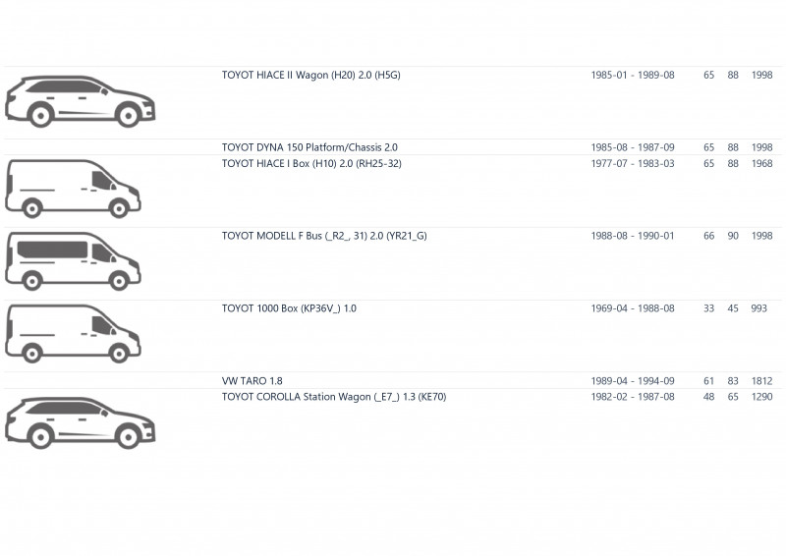Click the van icon beside TOYOT 1000 Box
The width and height of the screenshot is (786, 556).
[73, 333]
